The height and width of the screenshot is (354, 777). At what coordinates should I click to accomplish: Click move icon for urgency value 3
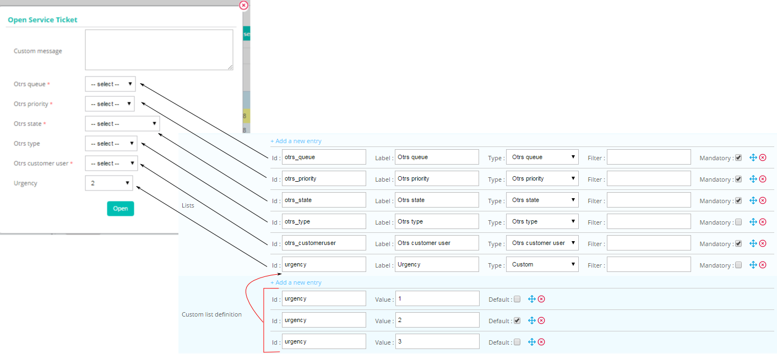click(x=532, y=342)
